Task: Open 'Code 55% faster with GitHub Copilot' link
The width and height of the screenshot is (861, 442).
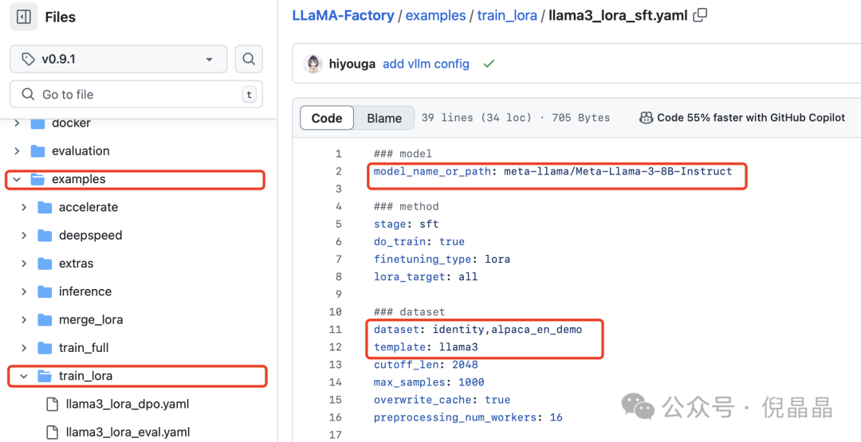Action: 751,117
